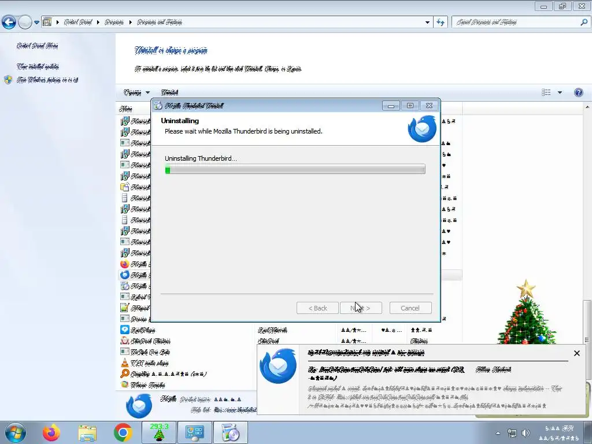Open the Organize dropdown menu
Viewport: 592px width, 444px height.
click(x=136, y=92)
